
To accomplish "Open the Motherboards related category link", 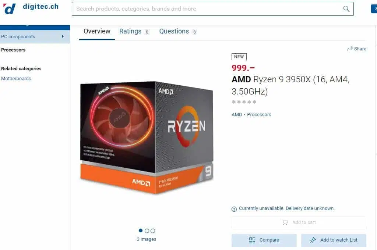I will coord(16,79).
